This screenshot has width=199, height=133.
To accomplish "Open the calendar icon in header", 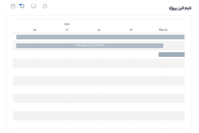I will pyautogui.click(x=13, y=6).
